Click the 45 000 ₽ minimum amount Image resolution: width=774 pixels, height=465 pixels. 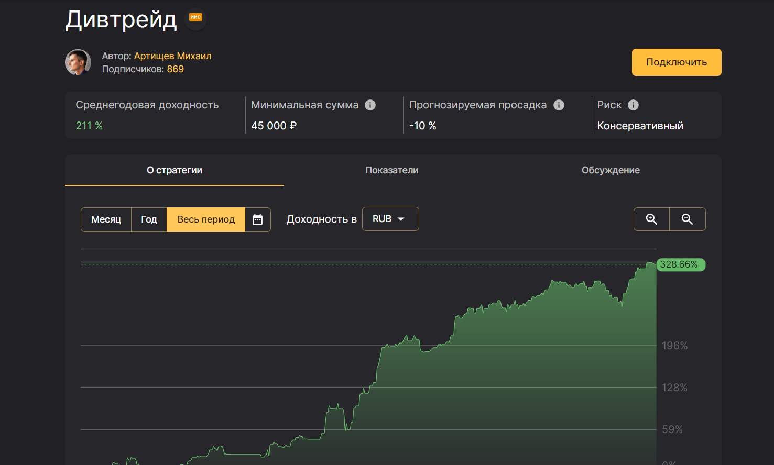coord(274,126)
